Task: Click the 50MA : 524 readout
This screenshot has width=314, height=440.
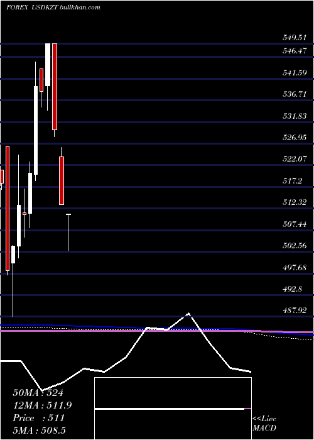Action: point(38,393)
